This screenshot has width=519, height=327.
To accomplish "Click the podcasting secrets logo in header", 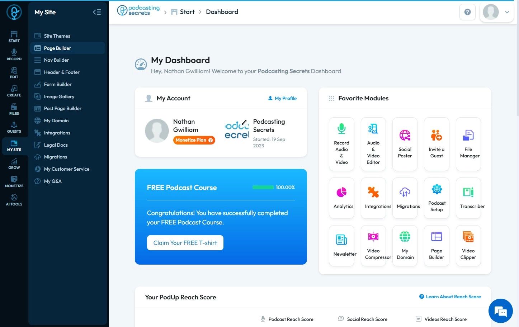I will pyautogui.click(x=138, y=11).
